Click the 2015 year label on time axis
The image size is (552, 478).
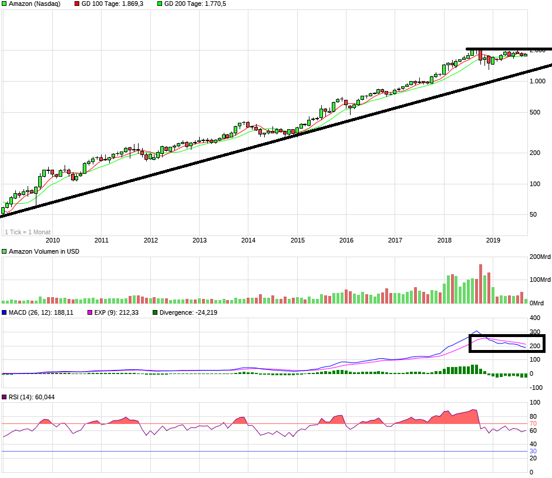pos(298,240)
